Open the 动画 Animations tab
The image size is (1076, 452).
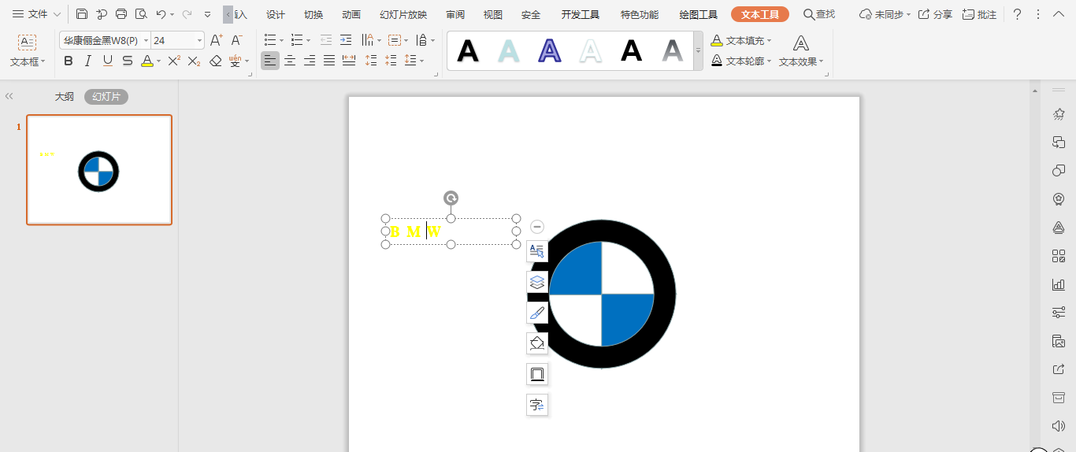pyautogui.click(x=351, y=14)
